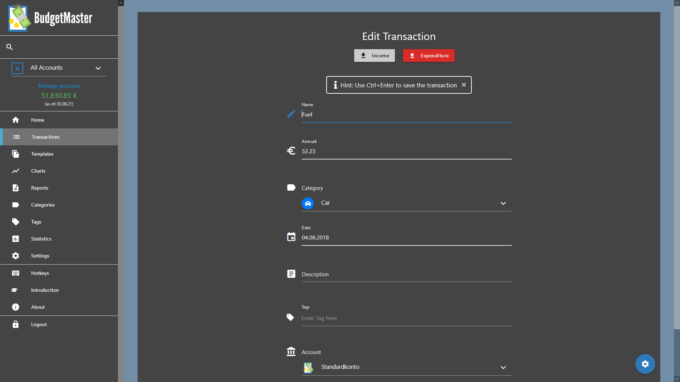Click the Transactions list icon
This screenshot has width=680, height=382.
[16, 137]
